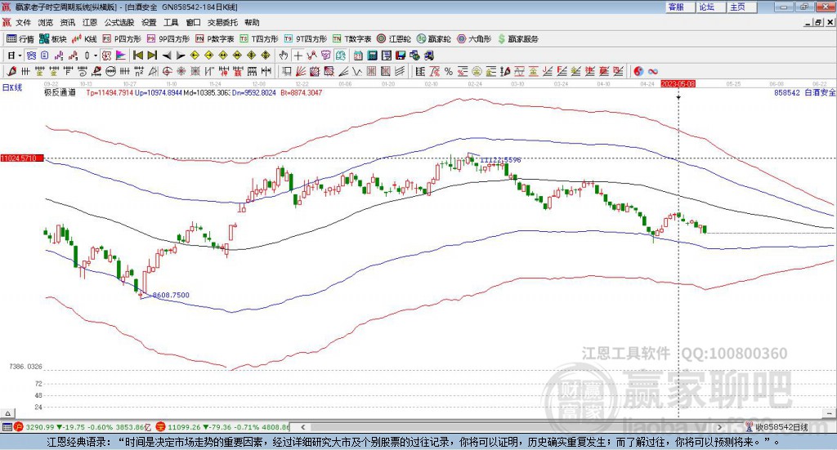Click the red 11024.5710 price marker
Viewport: 837px width, 450px height.
point(22,158)
